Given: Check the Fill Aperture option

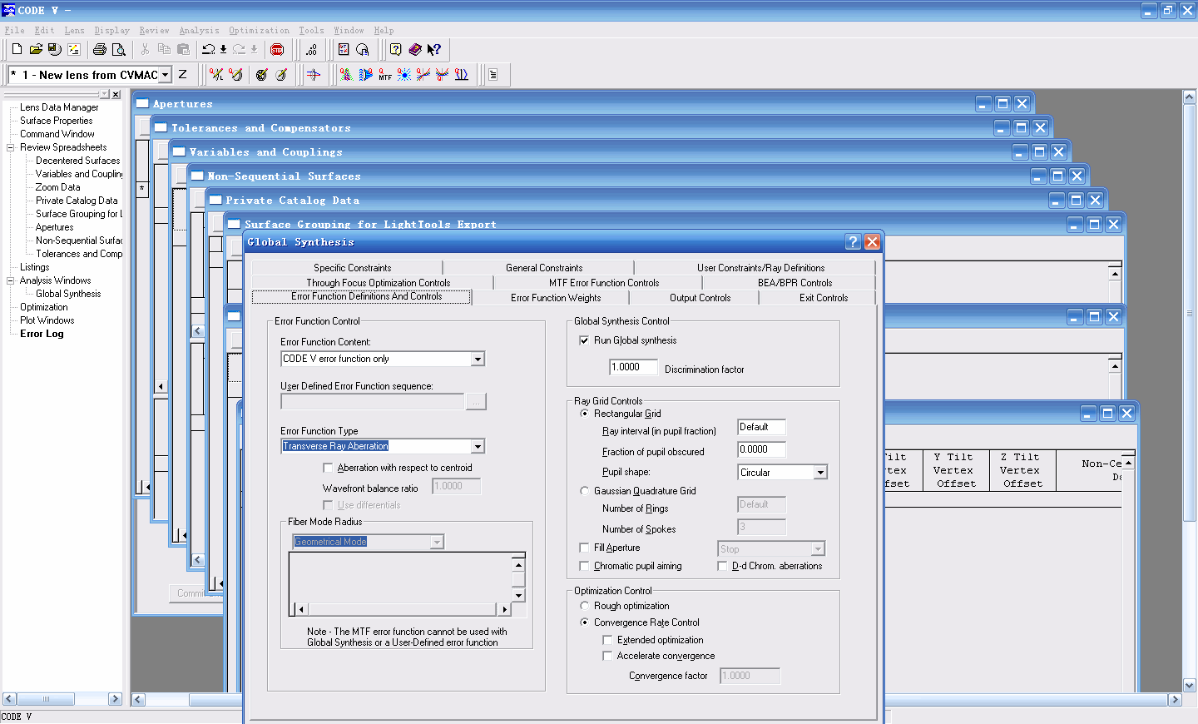Looking at the screenshot, I should pos(584,548).
